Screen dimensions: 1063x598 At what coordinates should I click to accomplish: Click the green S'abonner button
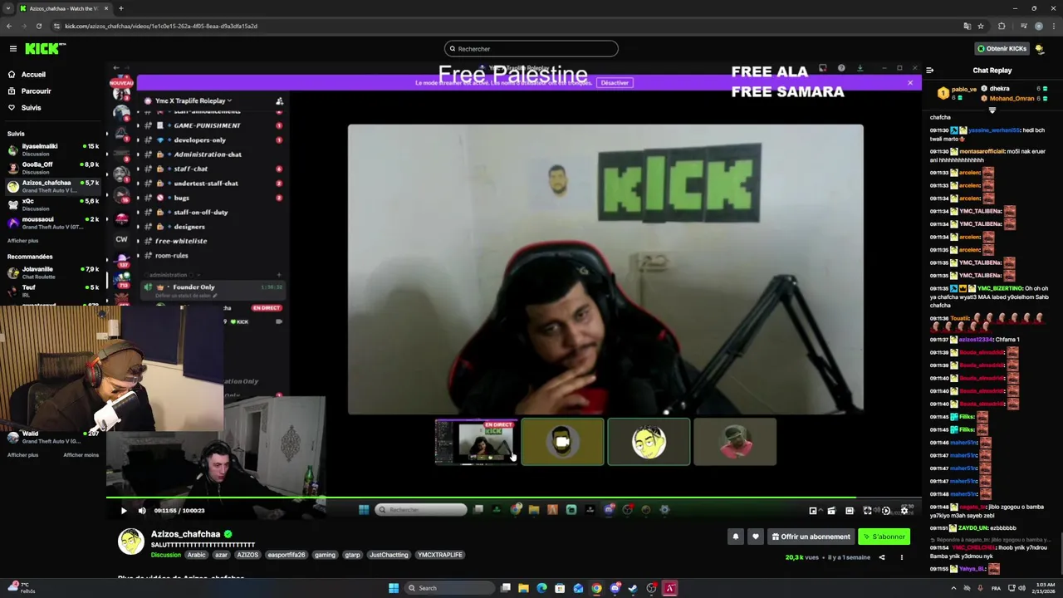click(884, 537)
